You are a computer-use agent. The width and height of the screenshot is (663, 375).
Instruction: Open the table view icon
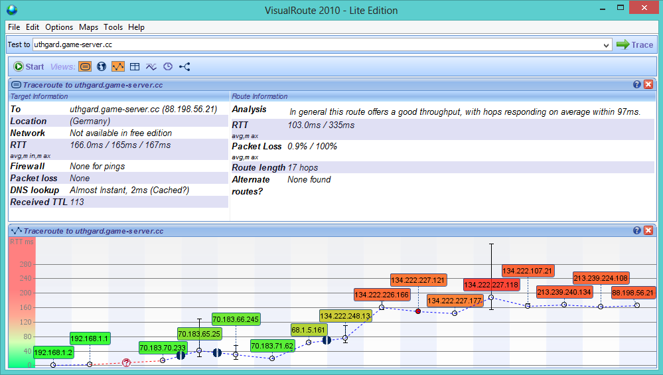click(135, 66)
